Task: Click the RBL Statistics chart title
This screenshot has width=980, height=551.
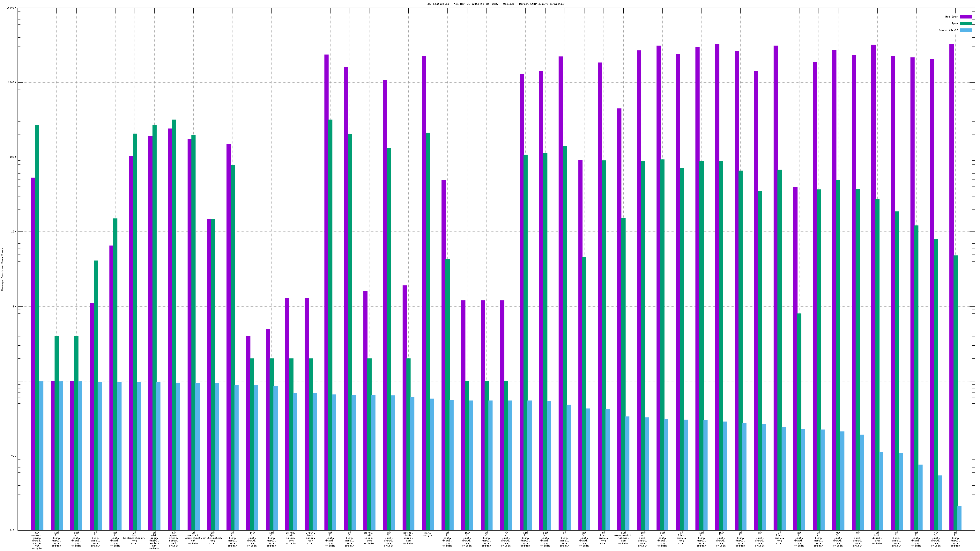Action: (x=496, y=4)
